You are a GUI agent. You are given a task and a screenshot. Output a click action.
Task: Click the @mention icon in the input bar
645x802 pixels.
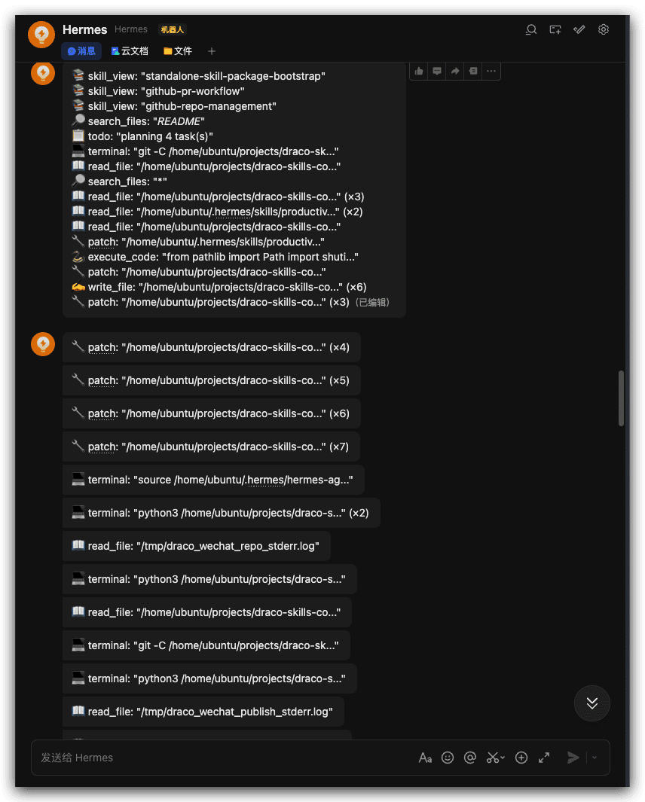tap(469, 758)
